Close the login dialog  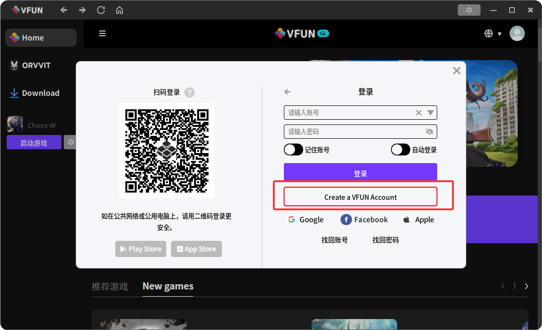tap(457, 71)
